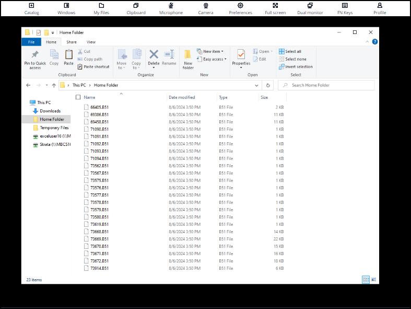Go up one folder level
Image resolution: width=411 pixels, height=309 pixels.
click(53, 85)
